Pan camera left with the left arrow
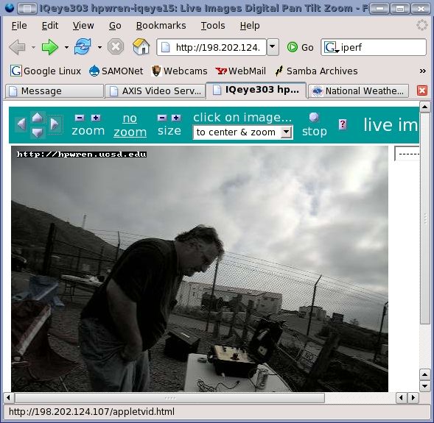Image resolution: width=434 pixels, height=423 pixels. pyautogui.click(x=21, y=124)
